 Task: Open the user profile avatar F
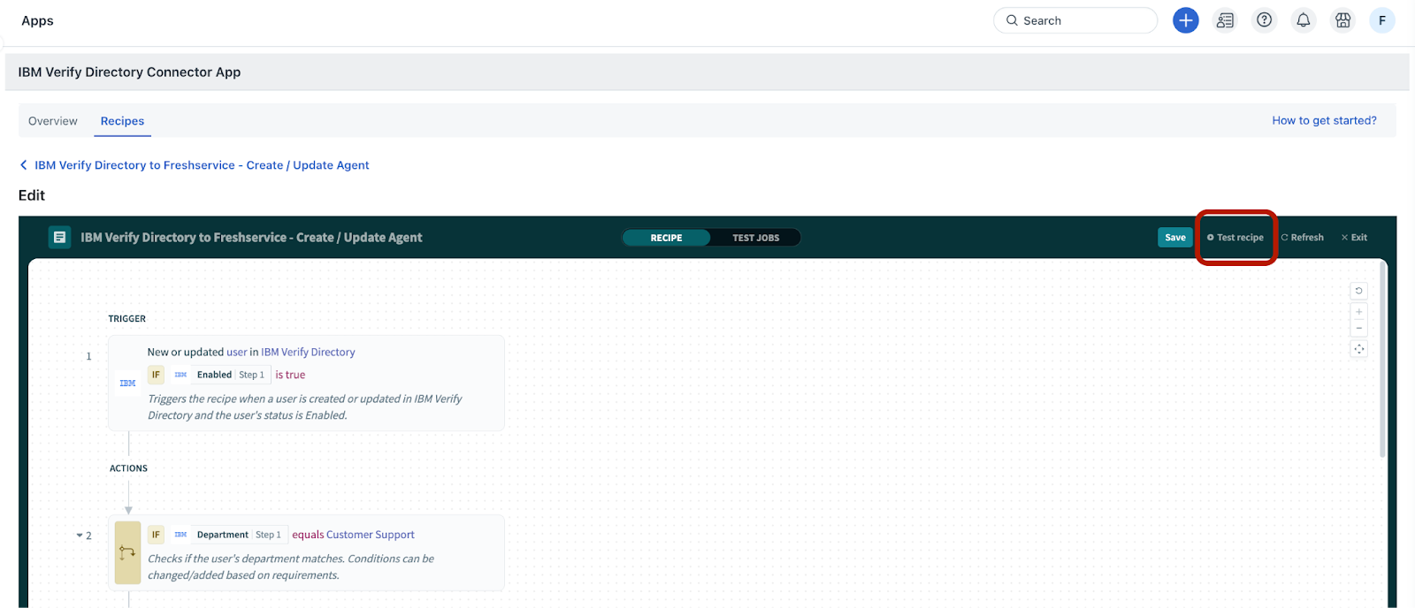pyautogui.click(x=1382, y=20)
